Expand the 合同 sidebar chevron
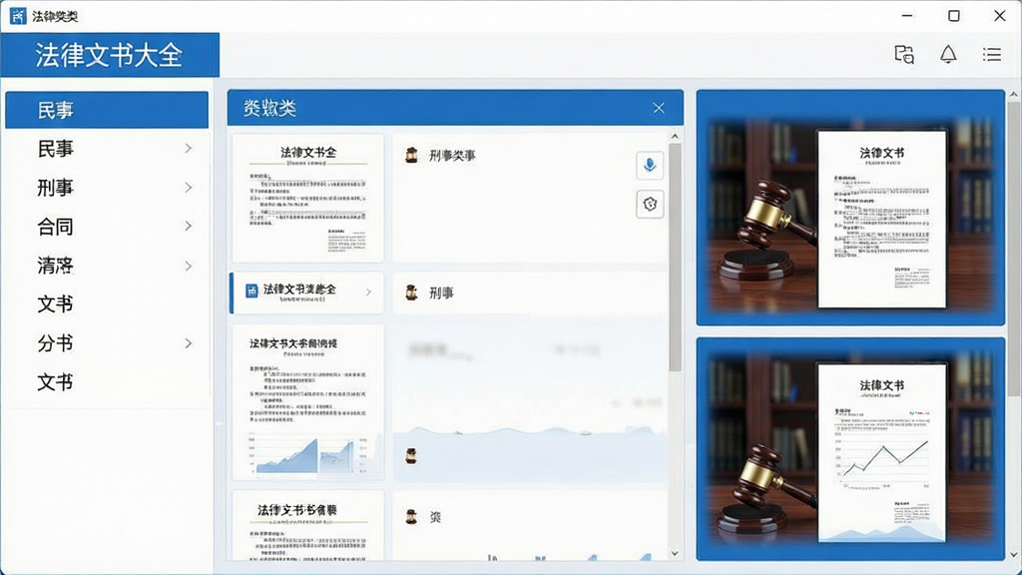The height and width of the screenshot is (575, 1022). tap(189, 227)
